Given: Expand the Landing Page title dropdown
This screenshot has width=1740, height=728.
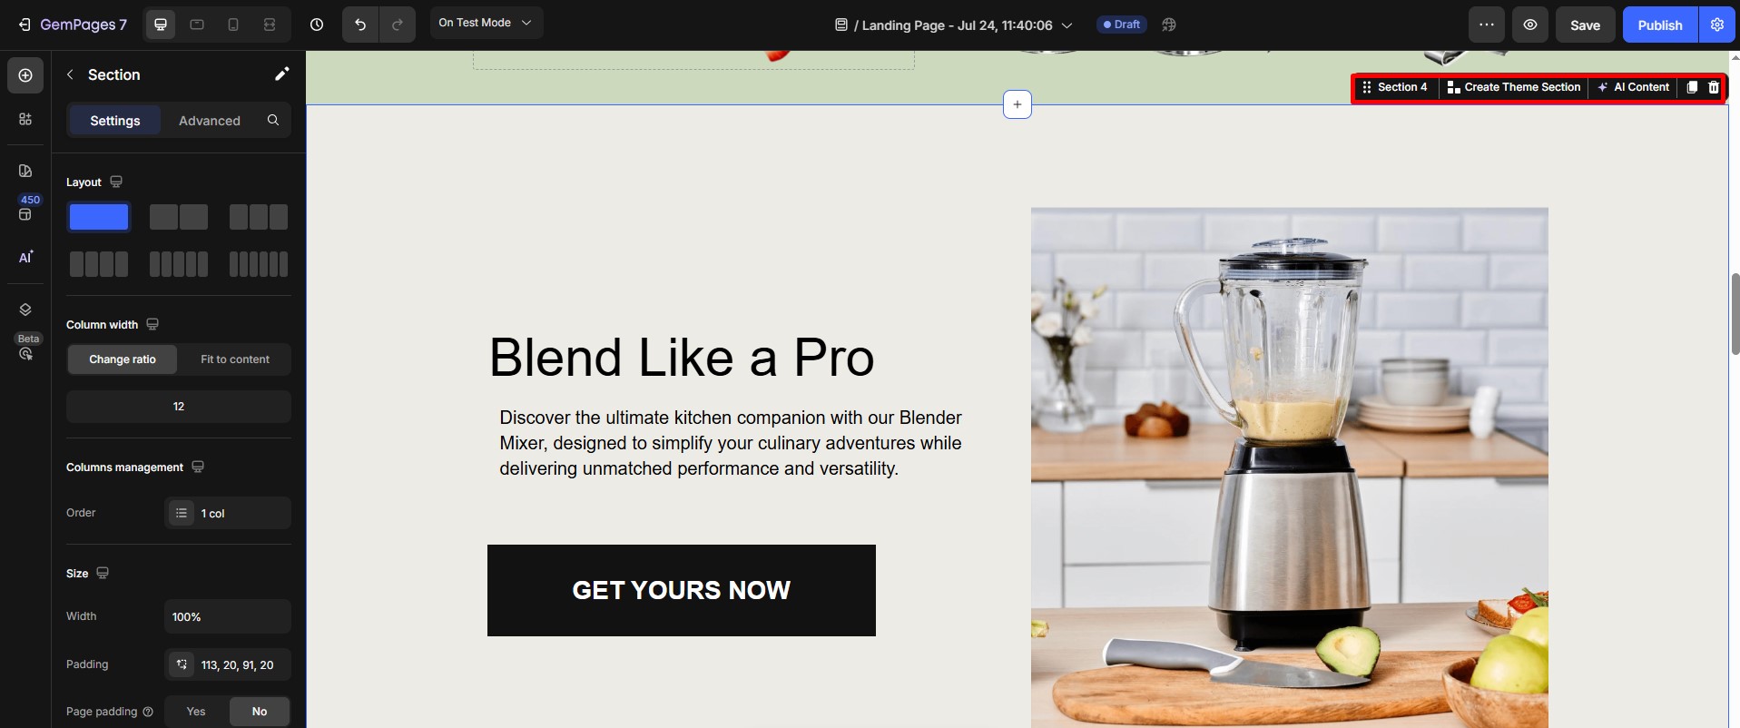Looking at the screenshot, I should pyautogui.click(x=954, y=25).
